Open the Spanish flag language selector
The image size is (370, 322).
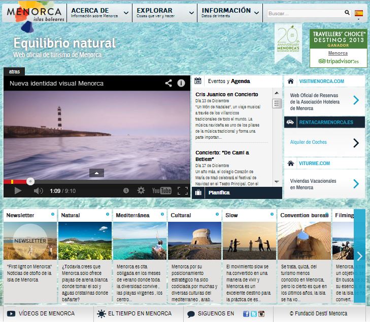click(359, 14)
